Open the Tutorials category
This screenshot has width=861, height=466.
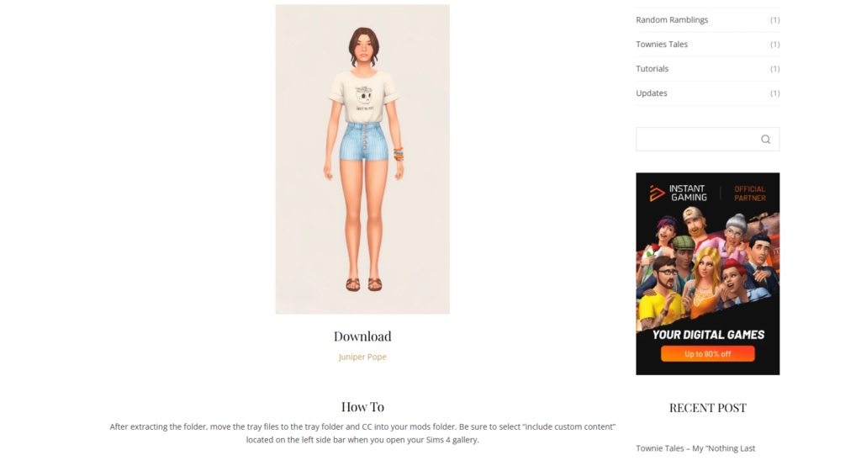[x=652, y=69]
